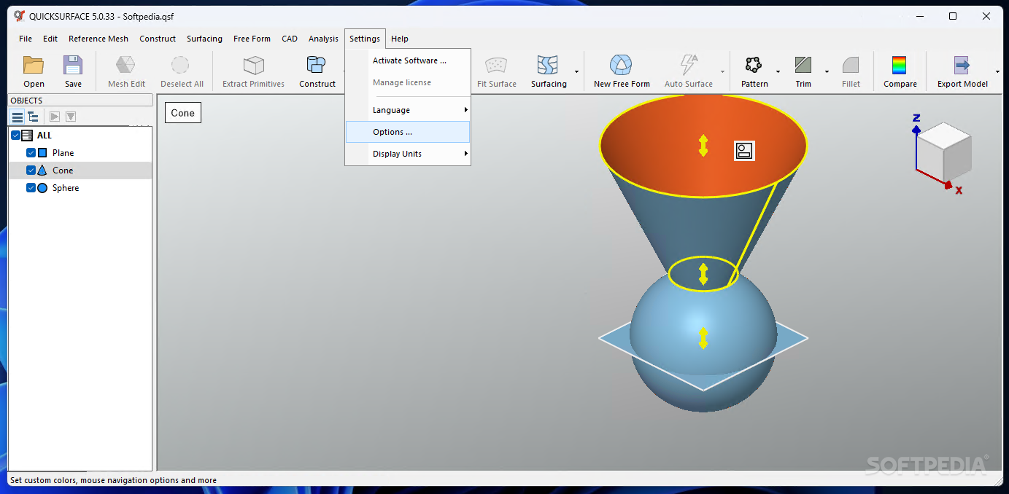This screenshot has width=1009, height=494.
Task: Select Options ... in the Settings menu
Action: tap(408, 132)
